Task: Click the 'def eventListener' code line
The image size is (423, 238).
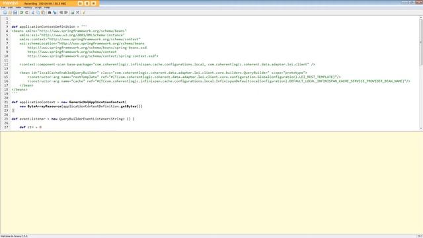Action: tap(73, 119)
